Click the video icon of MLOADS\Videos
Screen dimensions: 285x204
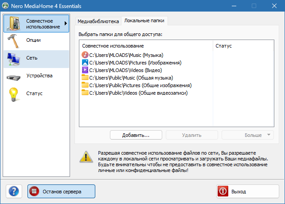click(85, 70)
